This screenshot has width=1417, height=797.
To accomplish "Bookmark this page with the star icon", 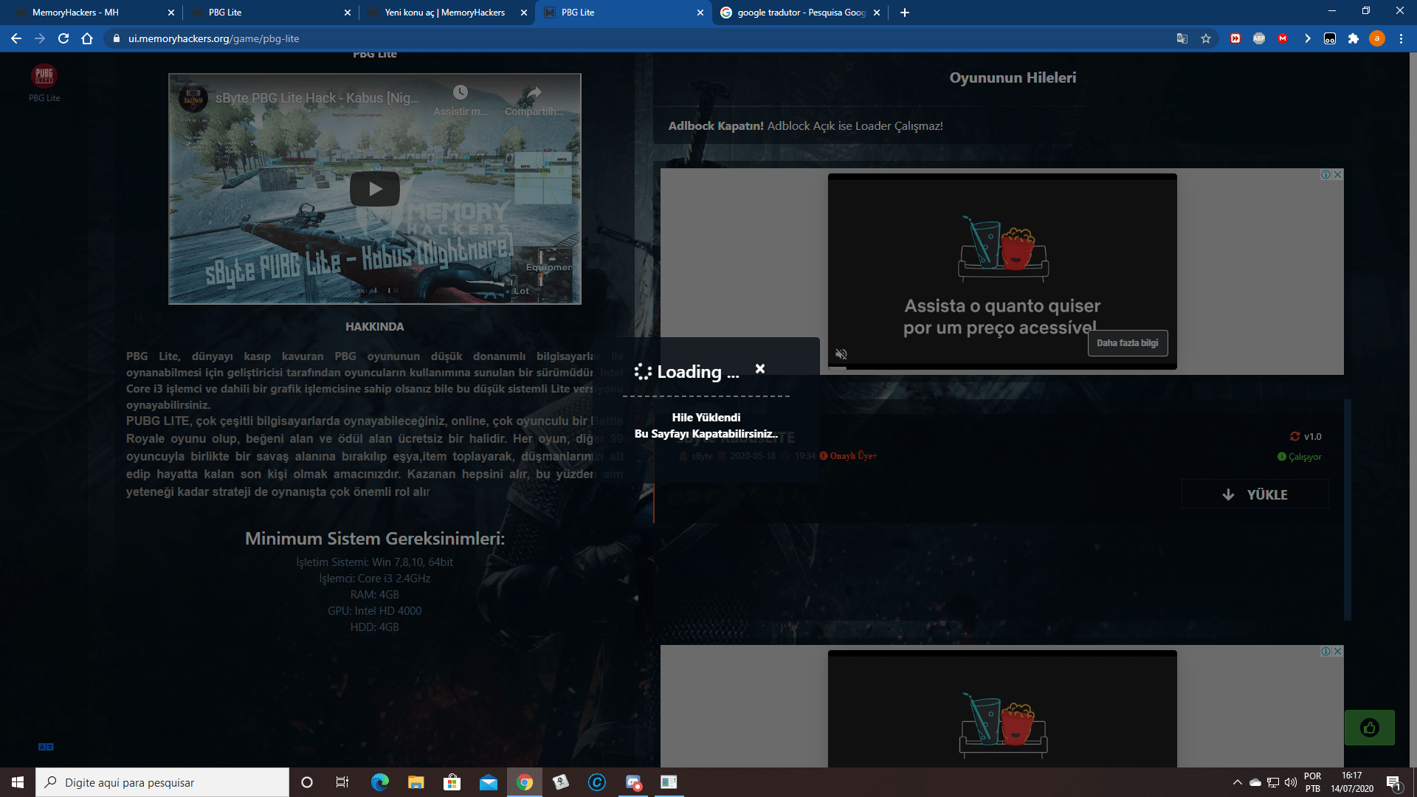I will [x=1206, y=38].
